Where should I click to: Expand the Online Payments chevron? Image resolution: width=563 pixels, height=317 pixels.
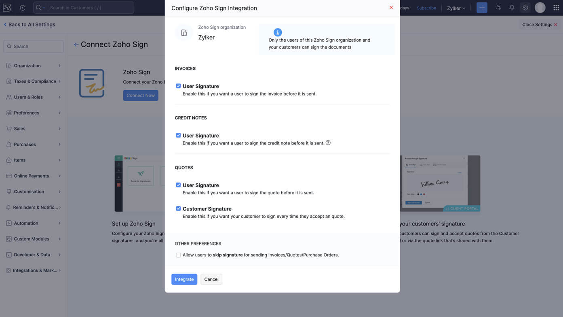tap(59, 176)
